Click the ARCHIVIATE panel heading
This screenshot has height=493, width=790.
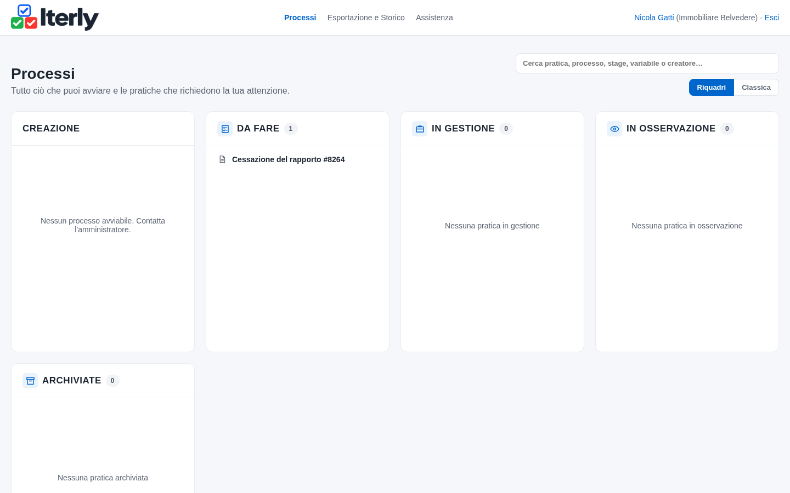(71, 380)
